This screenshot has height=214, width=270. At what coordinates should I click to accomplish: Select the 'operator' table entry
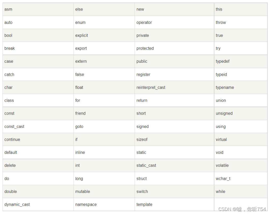pos(174,22)
